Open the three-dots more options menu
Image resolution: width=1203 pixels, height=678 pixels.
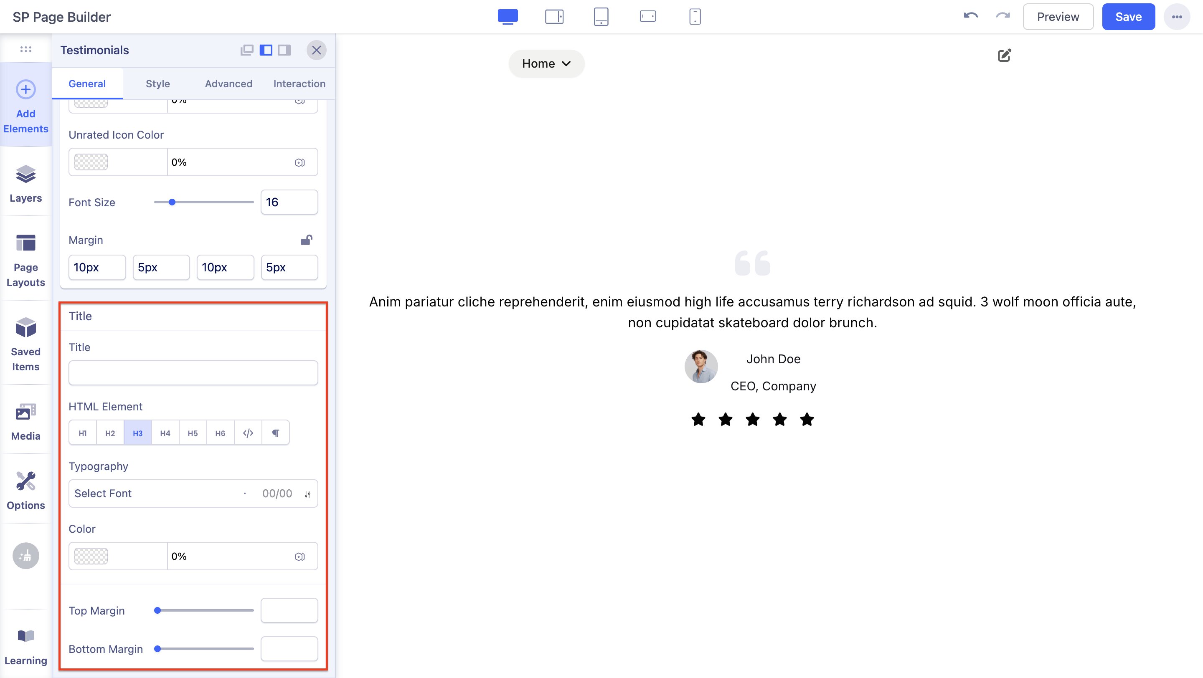click(x=1176, y=17)
